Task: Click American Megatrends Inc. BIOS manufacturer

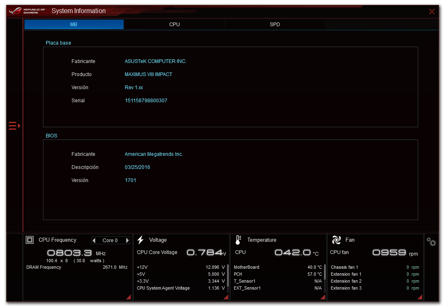Action: click(153, 154)
